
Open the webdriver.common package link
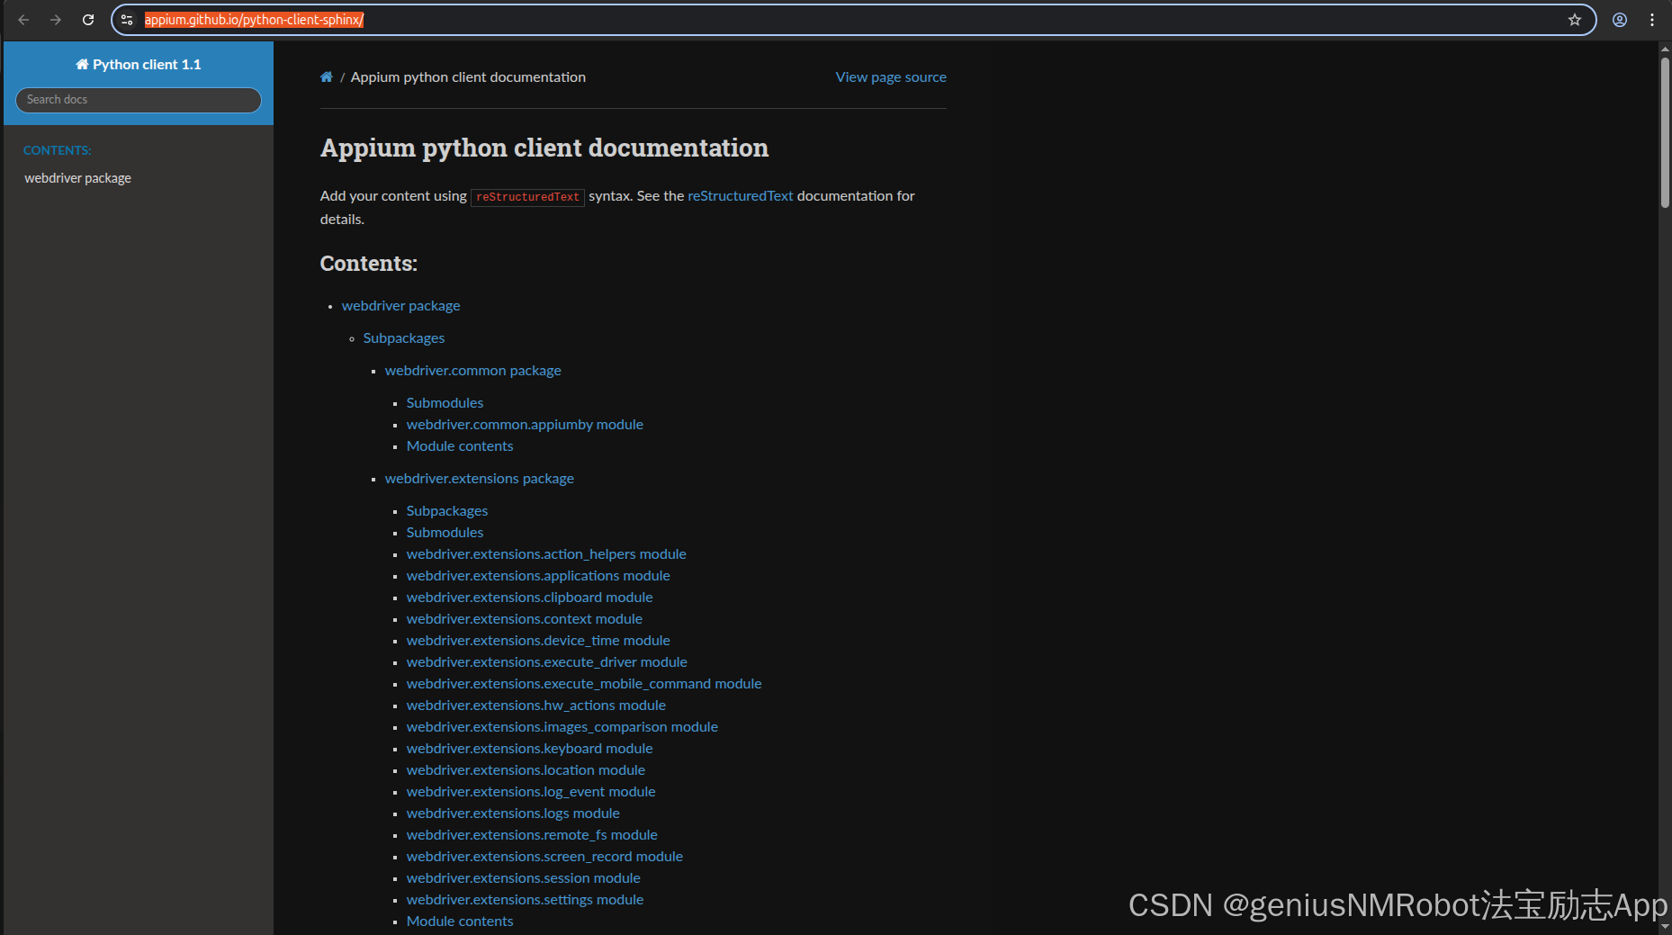tap(472, 370)
